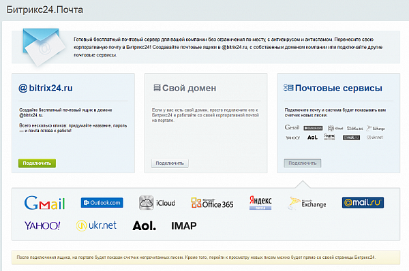Viewport: 409px width, 271px height.
Task: Click the icon beside Почтовые сервисы heading
Action: coord(288,88)
